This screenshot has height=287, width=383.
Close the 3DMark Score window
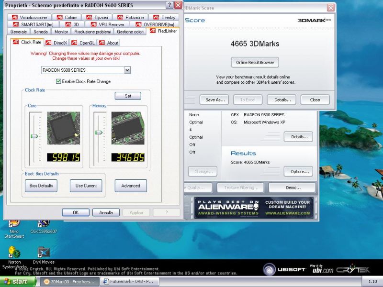331,8
